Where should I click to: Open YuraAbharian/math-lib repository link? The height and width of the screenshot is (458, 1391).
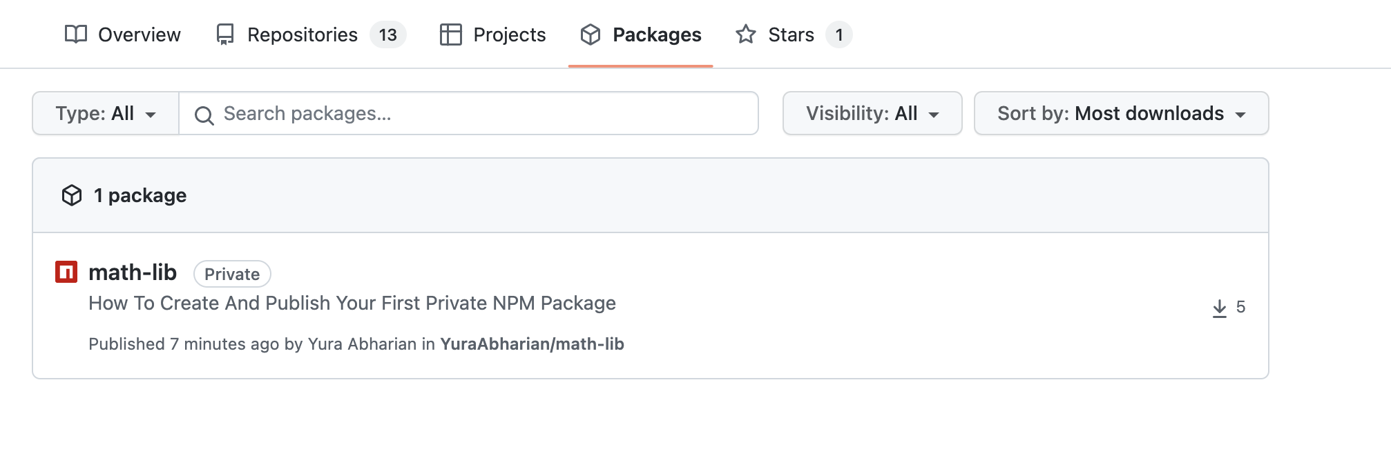532,344
